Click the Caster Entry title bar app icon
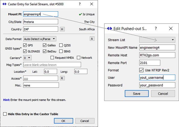Image resolution: width=179 pixels, height=127 pixels. click(x=4, y=4)
